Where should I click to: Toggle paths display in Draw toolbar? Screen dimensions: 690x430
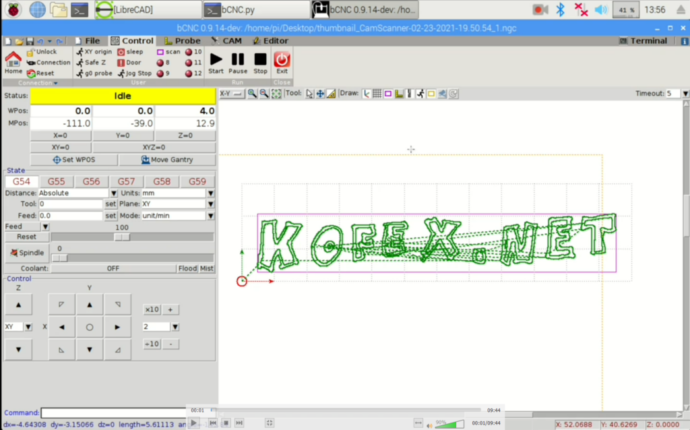409,93
